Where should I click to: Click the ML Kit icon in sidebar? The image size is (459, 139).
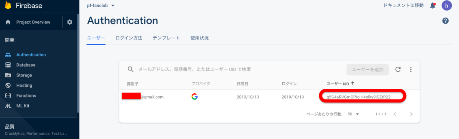(x=8, y=106)
